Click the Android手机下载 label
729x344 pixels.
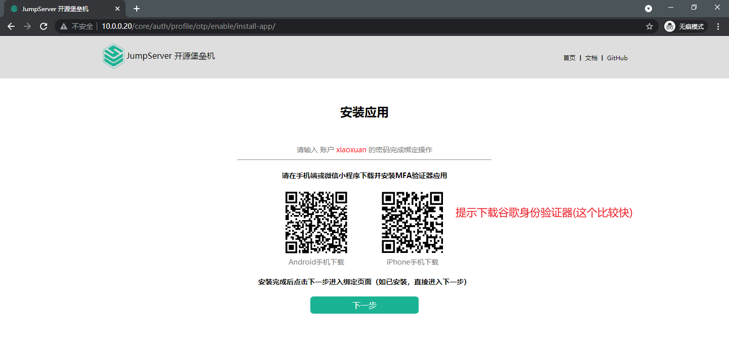coord(316,262)
